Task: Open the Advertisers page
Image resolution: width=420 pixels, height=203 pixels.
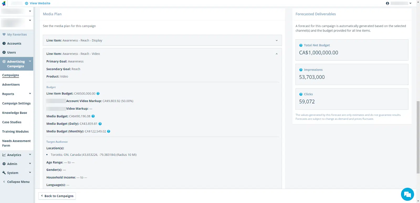Action: pyautogui.click(x=11, y=85)
